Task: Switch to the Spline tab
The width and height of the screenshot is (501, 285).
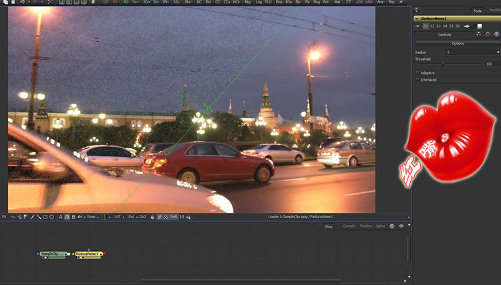Action: (380, 226)
